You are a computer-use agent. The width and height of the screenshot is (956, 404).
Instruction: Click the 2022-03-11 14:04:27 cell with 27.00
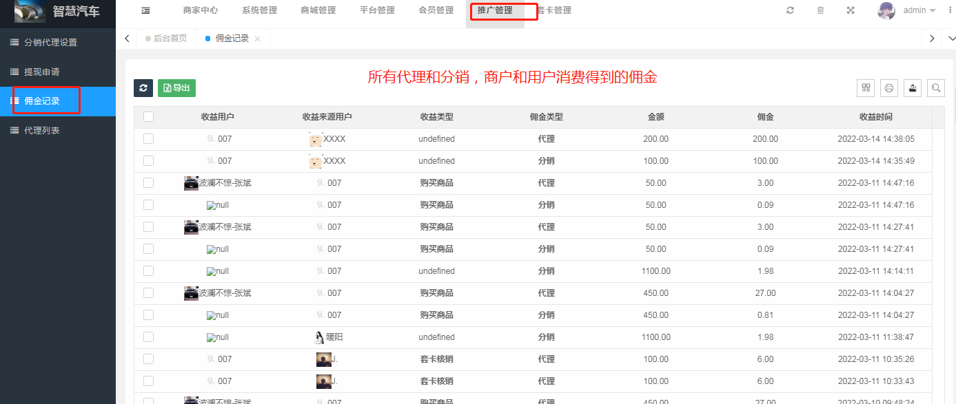tap(876, 293)
